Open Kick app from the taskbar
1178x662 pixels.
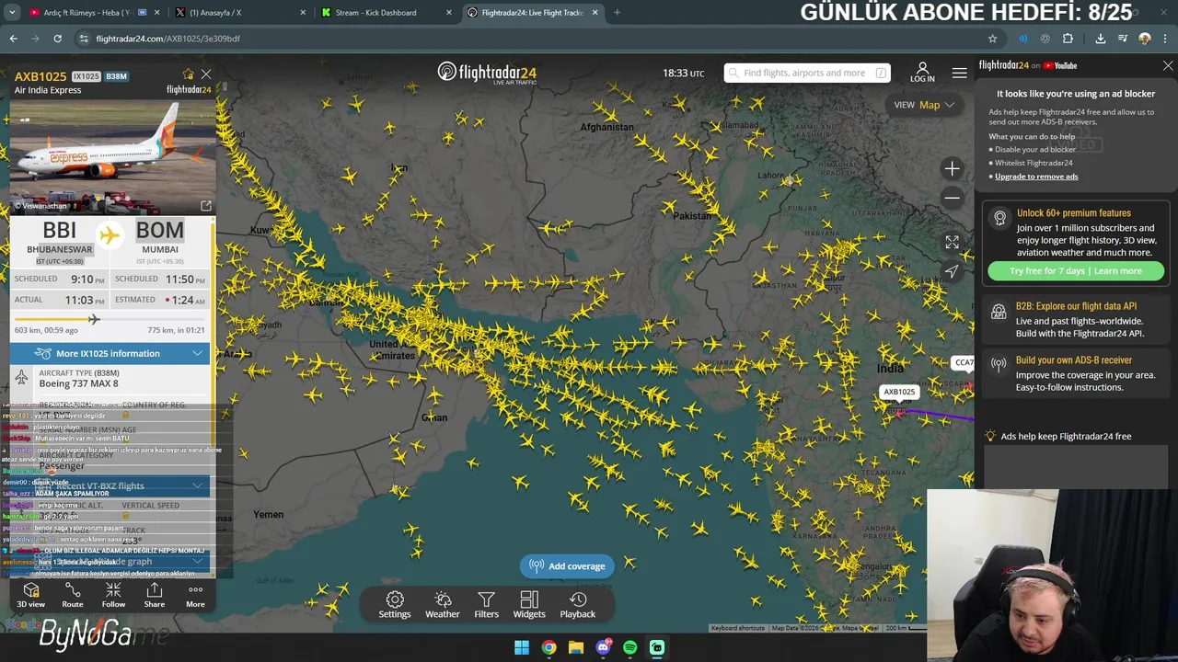point(657,648)
